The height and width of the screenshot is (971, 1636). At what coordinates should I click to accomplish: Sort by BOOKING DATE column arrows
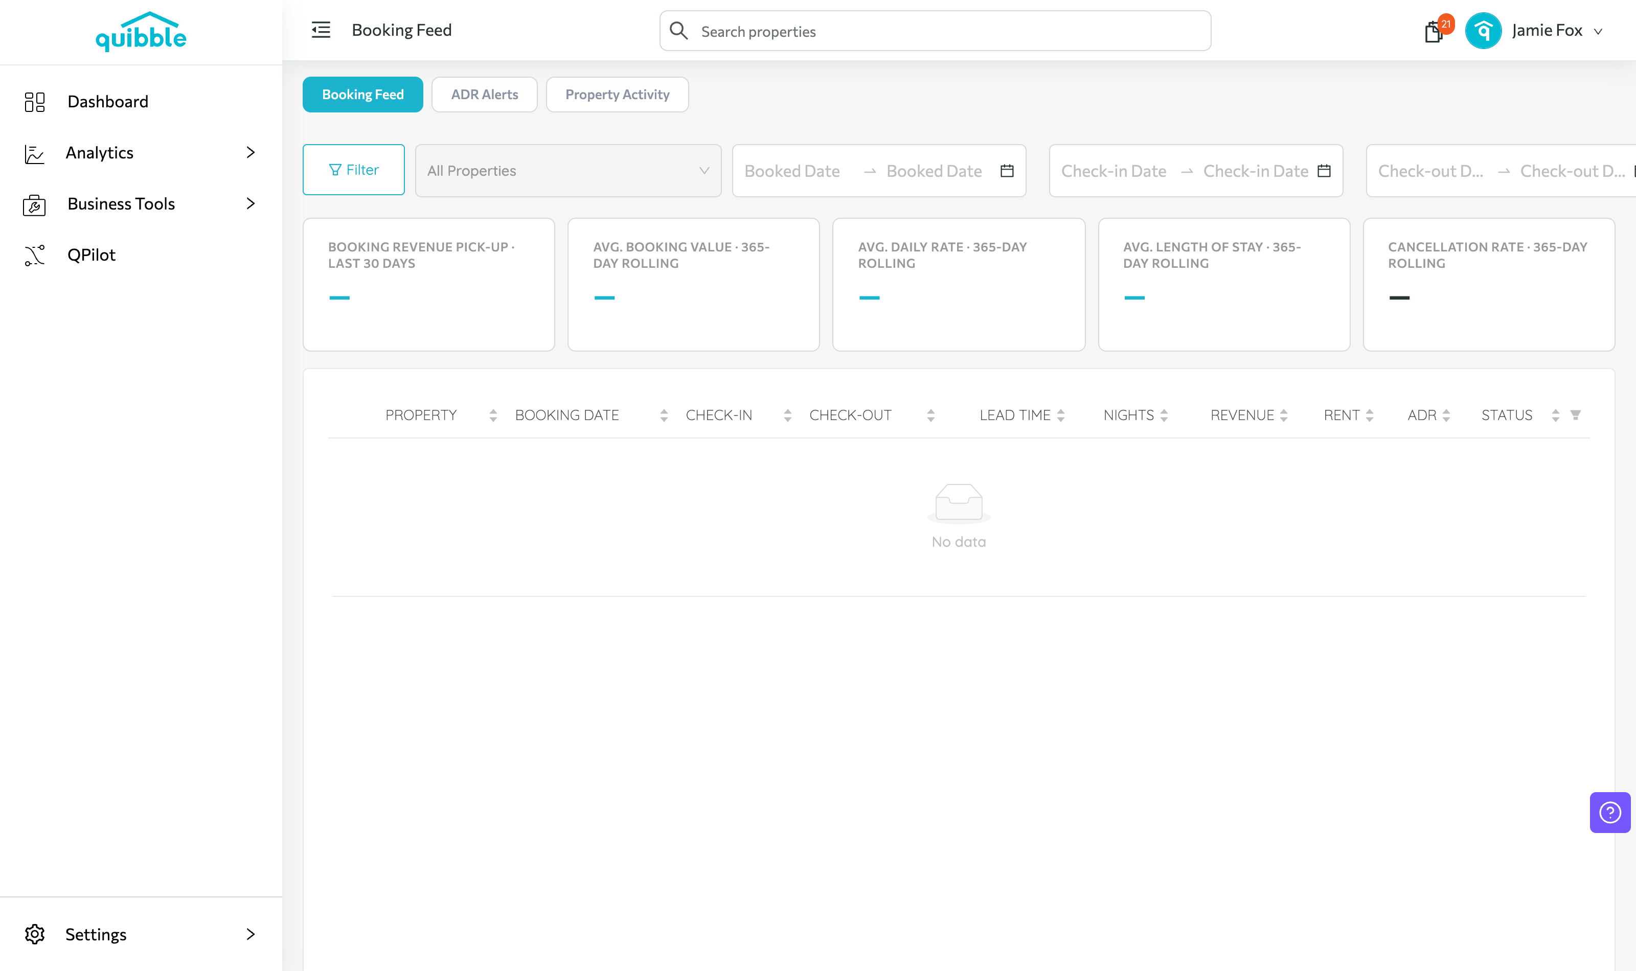(x=664, y=415)
